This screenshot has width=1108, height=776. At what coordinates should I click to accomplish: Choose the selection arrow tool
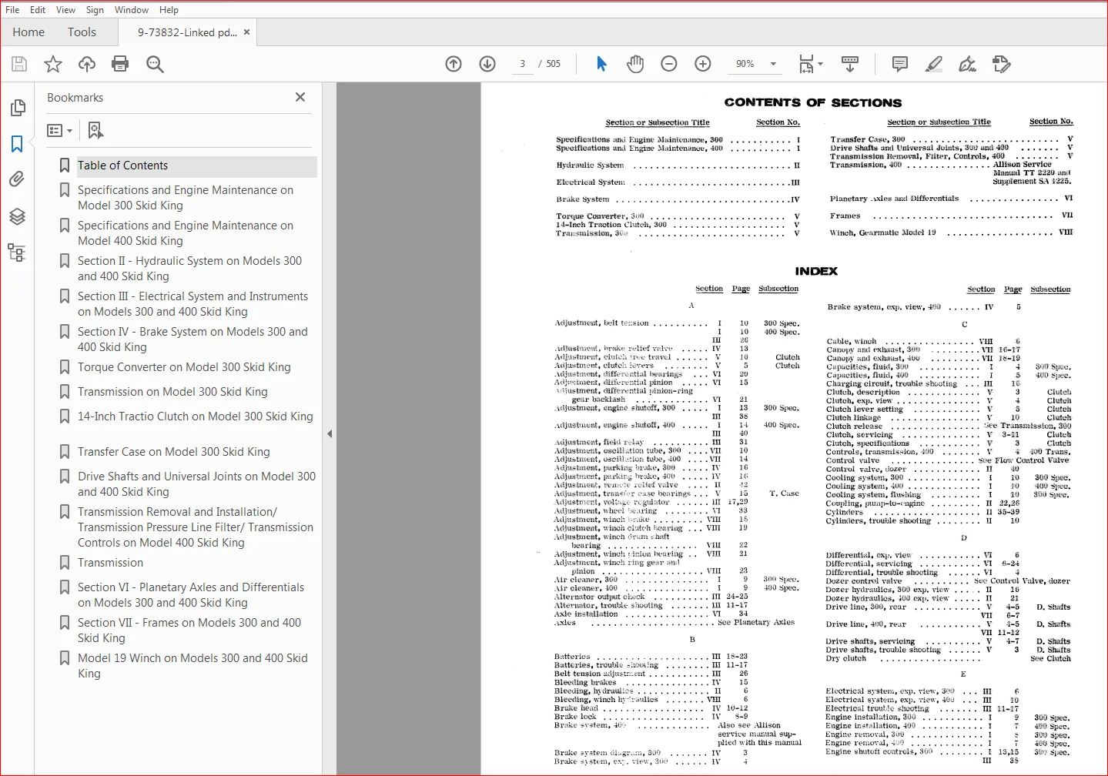pos(601,64)
